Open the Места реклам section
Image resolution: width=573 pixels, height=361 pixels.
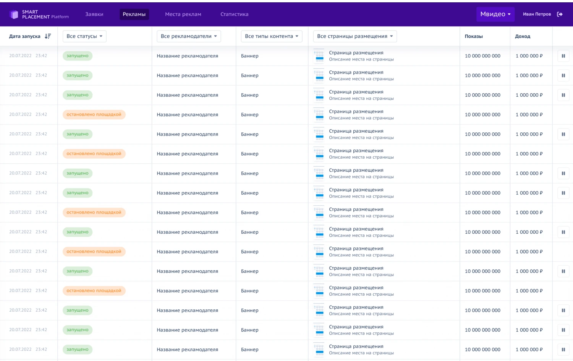click(x=183, y=15)
